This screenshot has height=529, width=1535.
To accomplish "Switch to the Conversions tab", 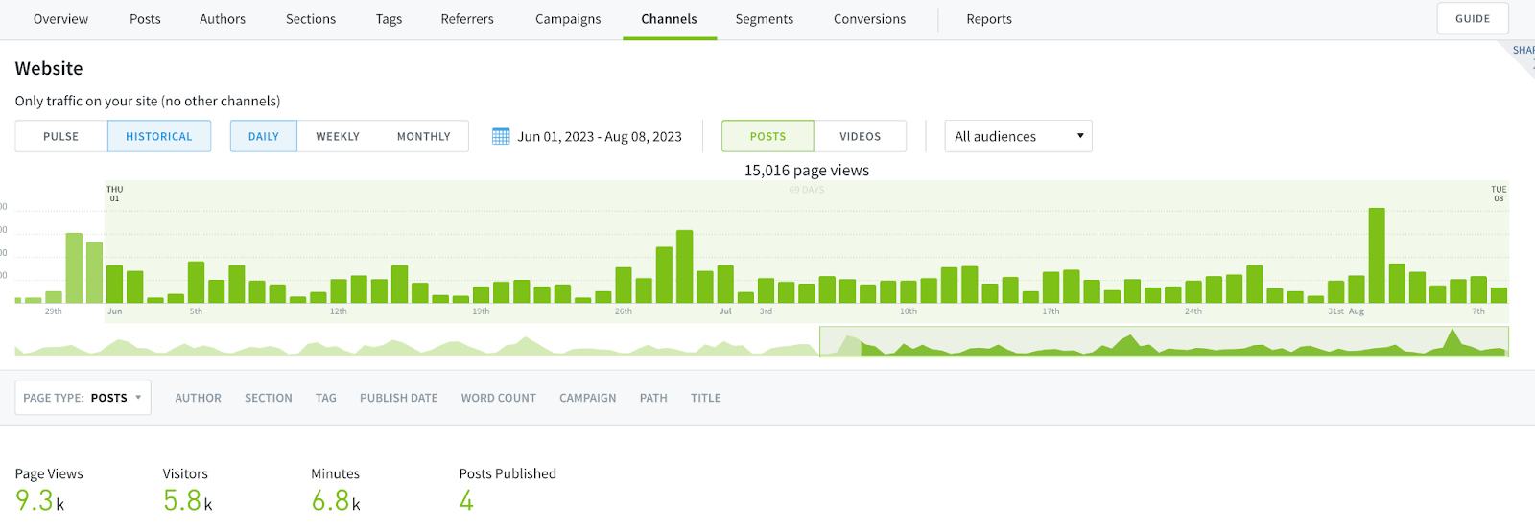I will 869,19.
